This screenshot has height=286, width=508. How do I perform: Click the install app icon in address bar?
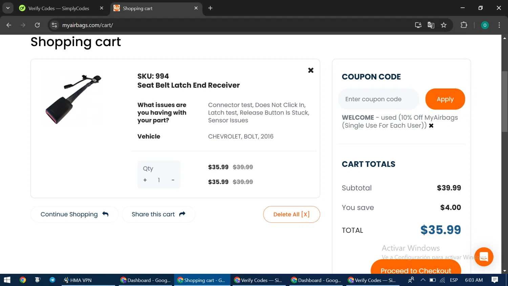pos(418,25)
